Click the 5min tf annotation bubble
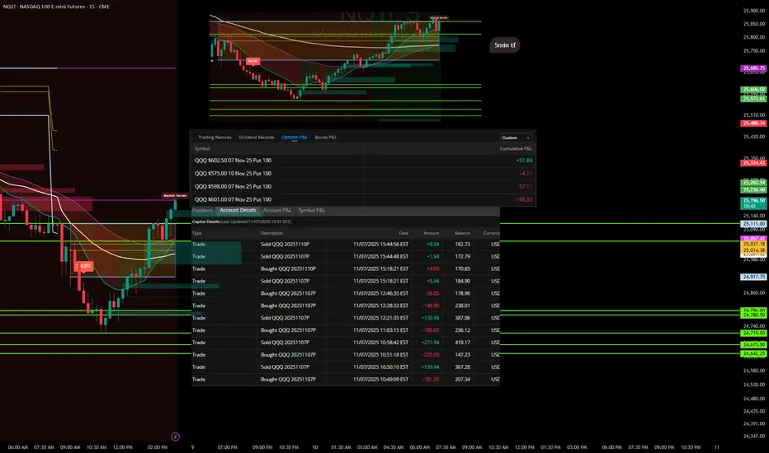This screenshot has width=769, height=453. tap(506, 45)
